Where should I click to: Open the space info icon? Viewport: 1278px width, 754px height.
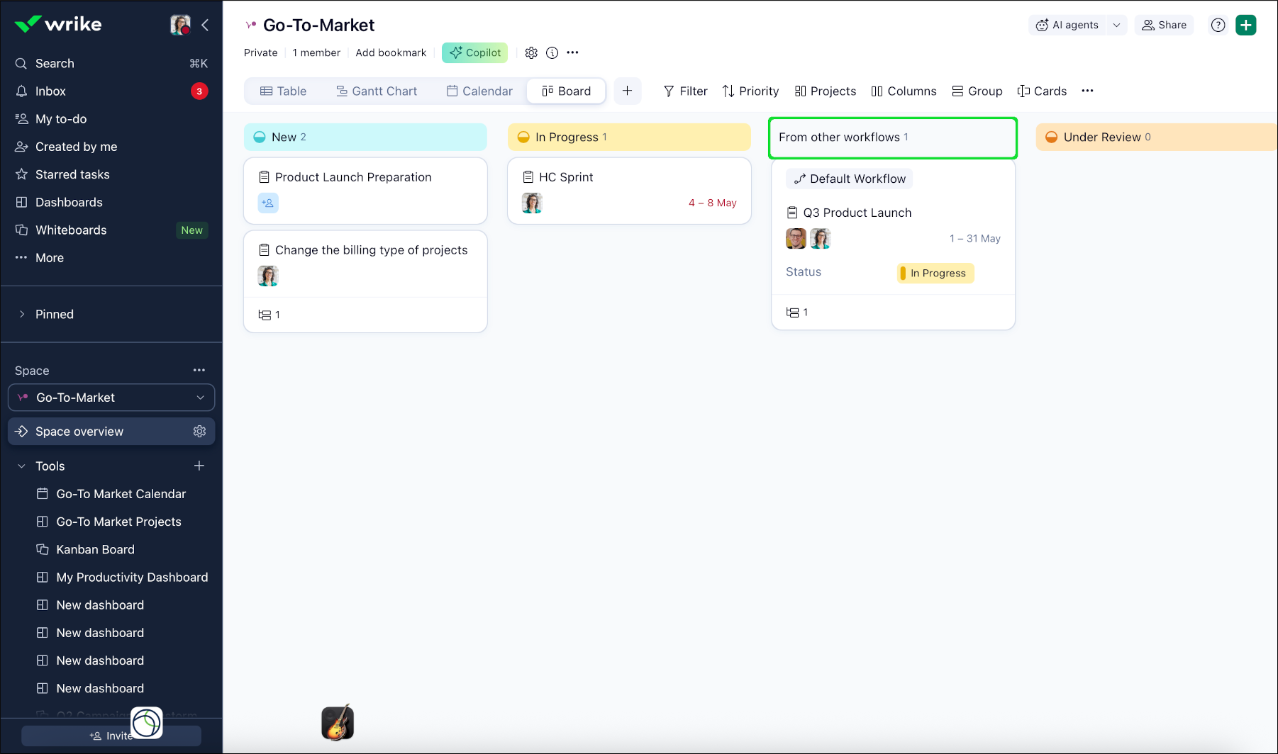click(x=552, y=52)
